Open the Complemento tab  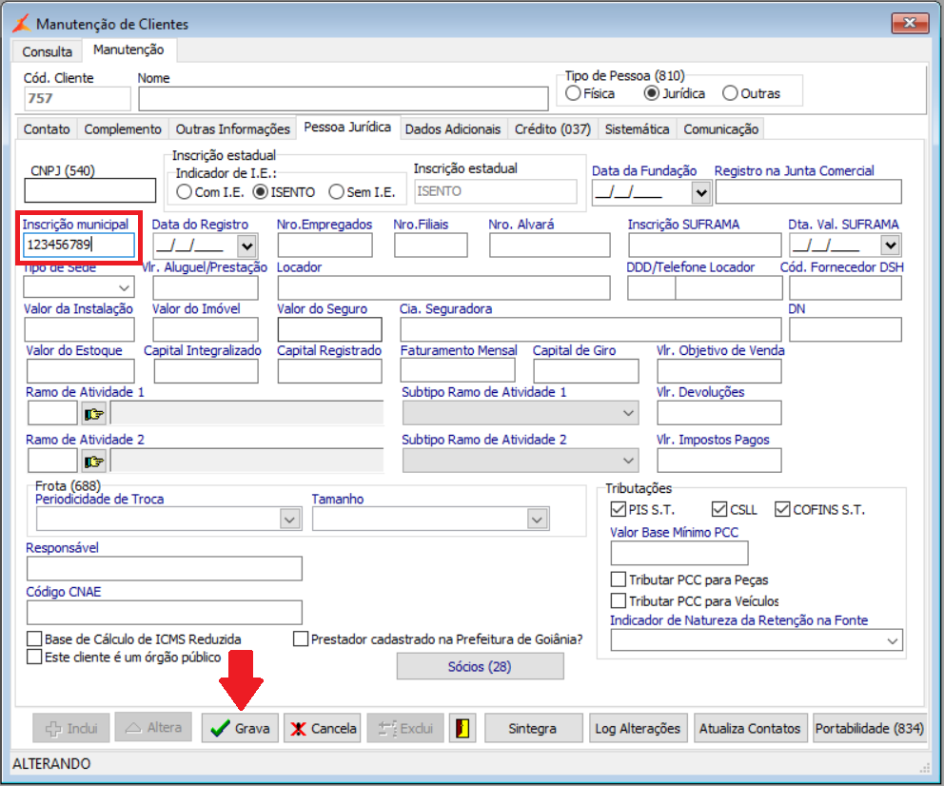tap(123, 128)
